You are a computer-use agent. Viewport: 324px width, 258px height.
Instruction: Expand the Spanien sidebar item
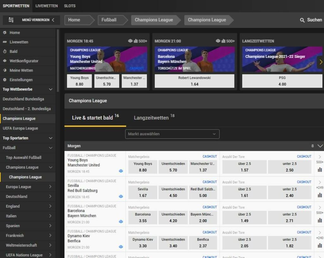click(x=50, y=226)
